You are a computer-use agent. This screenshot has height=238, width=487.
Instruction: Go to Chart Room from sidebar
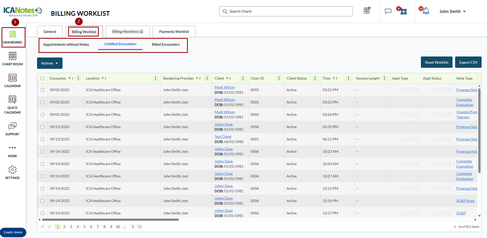(12, 56)
